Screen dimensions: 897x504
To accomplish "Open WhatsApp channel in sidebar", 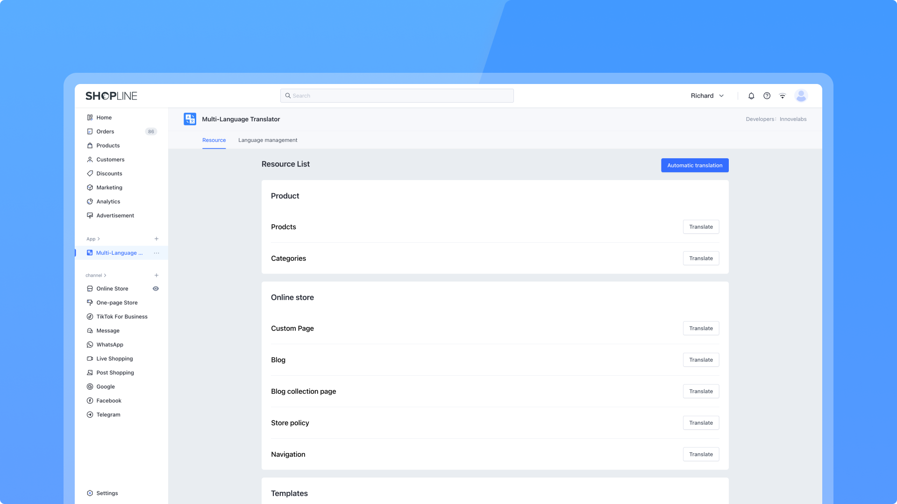I will 110,344.
